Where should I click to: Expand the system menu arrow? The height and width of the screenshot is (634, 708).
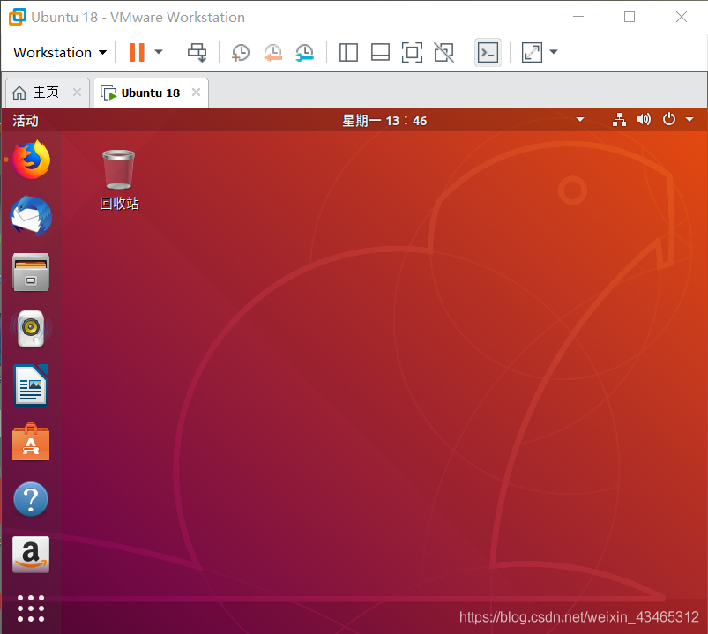(x=689, y=120)
